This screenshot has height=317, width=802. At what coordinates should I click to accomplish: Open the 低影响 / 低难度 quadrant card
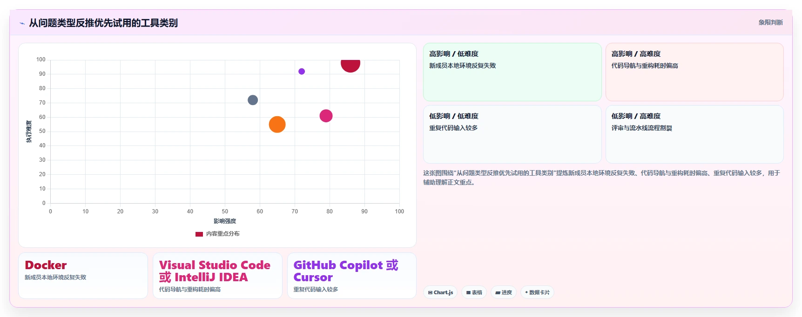512,134
